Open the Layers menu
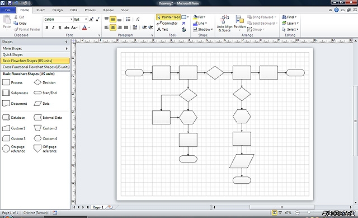 [x=290, y=24]
